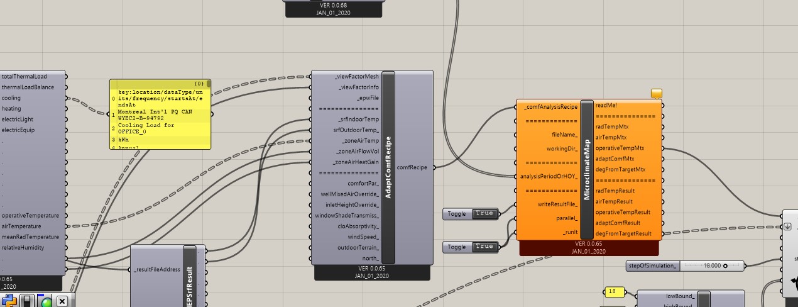Click the _resultFileAddress input

coord(157,269)
